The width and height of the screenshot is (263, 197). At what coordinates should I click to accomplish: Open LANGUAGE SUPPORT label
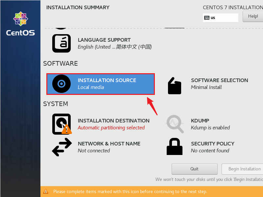[x=104, y=40]
